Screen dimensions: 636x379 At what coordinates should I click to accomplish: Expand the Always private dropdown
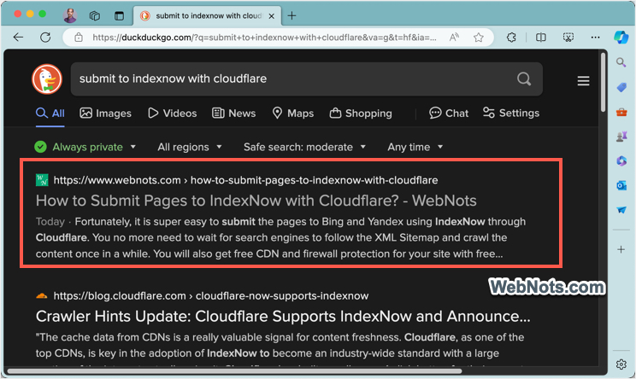(85, 147)
